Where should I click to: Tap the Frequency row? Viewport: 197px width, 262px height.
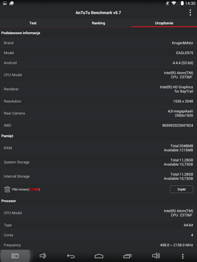(x=98, y=245)
